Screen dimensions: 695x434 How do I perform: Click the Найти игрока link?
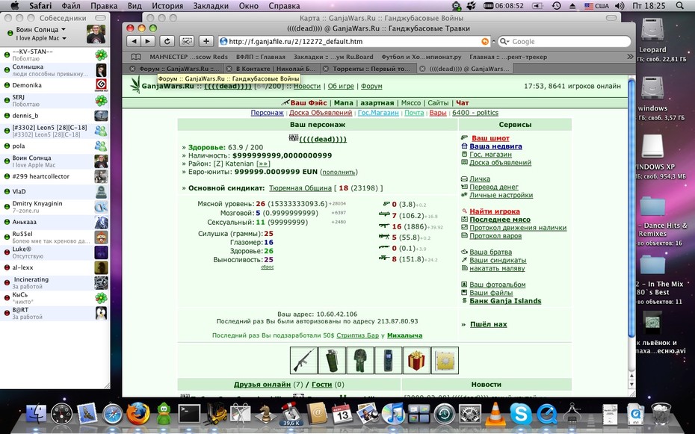pyautogui.click(x=495, y=211)
